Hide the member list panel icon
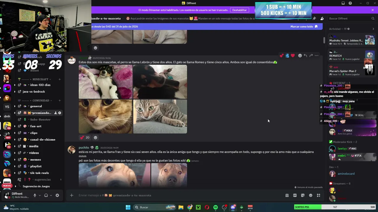The height and width of the screenshot is (212, 378). tap(322, 18)
